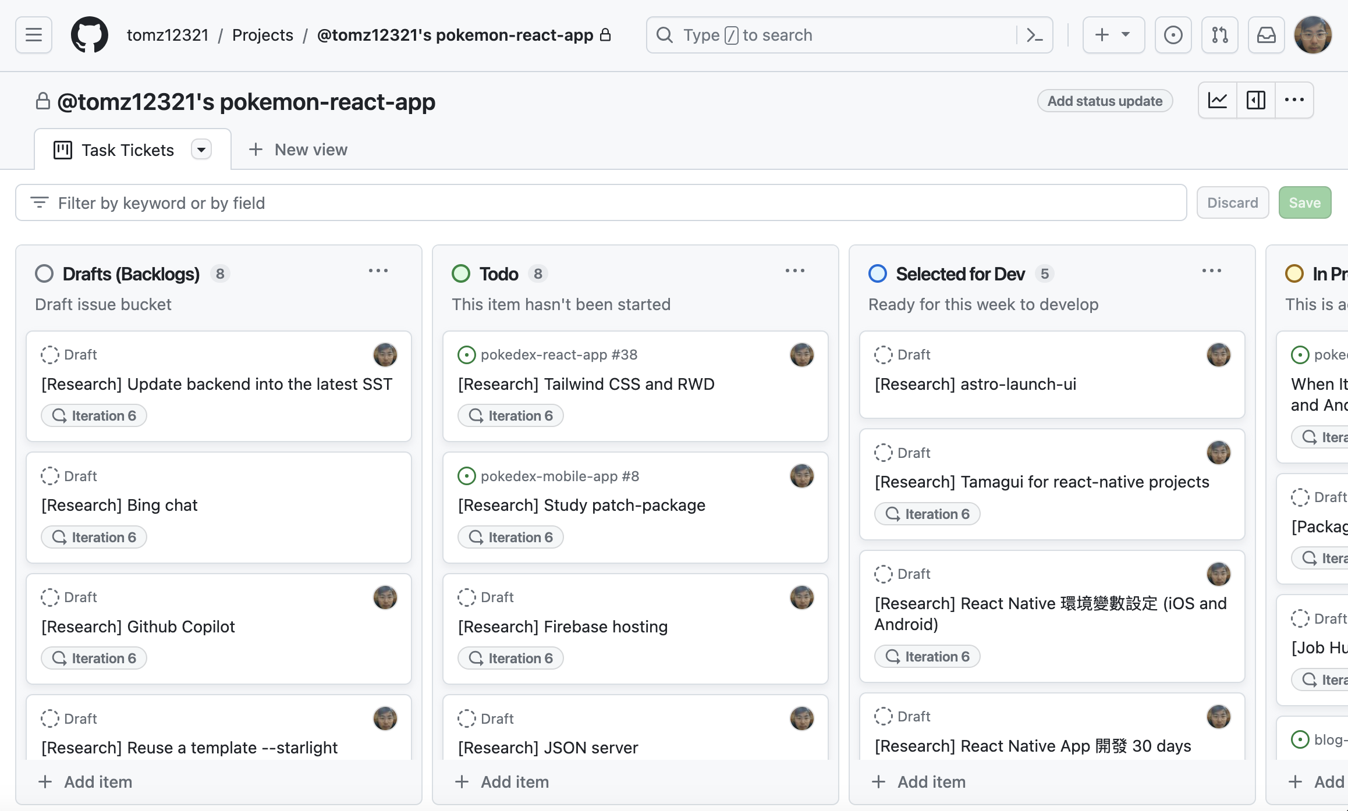
Task: Click Iteration 6 label on Bing chat card
Action: tap(94, 537)
